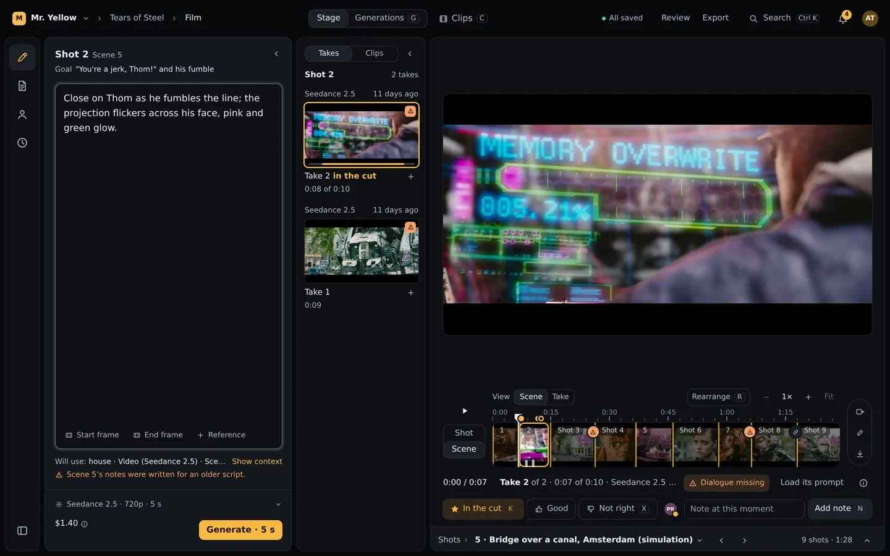Expand the Seedance 2.5 model settings
This screenshot has width=890, height=556.
point(168,504)
